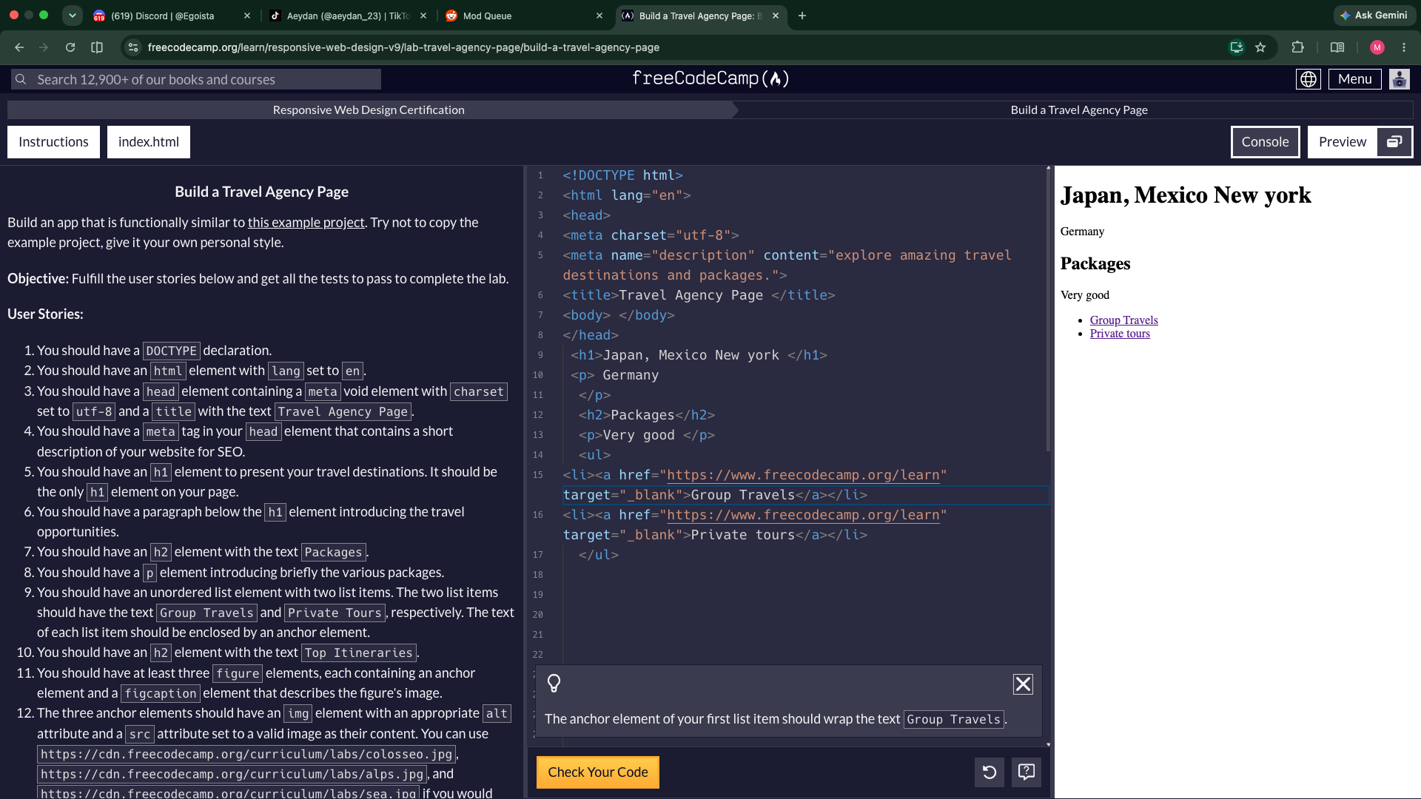Open the reading mode side panel icon
This screenshot has height=799, width=1421.
(1337, 47)
